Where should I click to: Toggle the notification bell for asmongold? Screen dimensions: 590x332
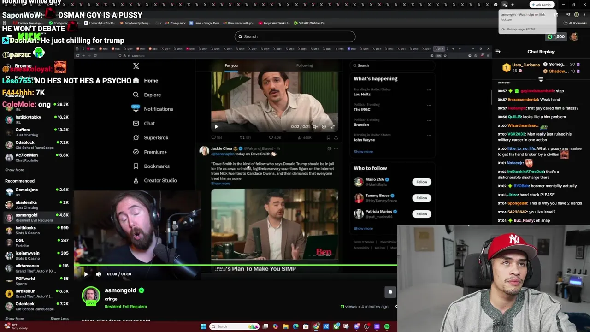[x=390, y=292]
